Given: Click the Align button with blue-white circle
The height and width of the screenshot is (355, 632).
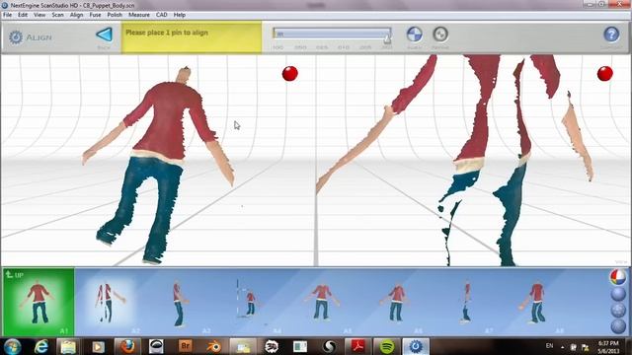Looking at the screenshot, I should click(x=415, y=35).
